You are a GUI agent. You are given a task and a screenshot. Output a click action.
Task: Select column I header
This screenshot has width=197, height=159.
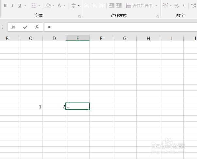[172, 38]
